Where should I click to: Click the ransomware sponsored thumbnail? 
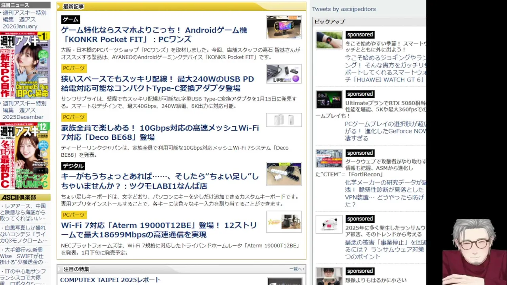(x=329, y=224)
